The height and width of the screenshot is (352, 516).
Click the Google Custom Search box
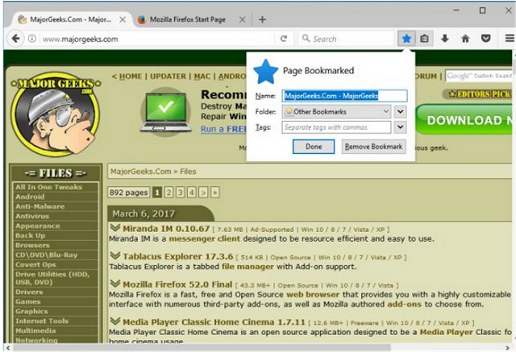point(479,76)
